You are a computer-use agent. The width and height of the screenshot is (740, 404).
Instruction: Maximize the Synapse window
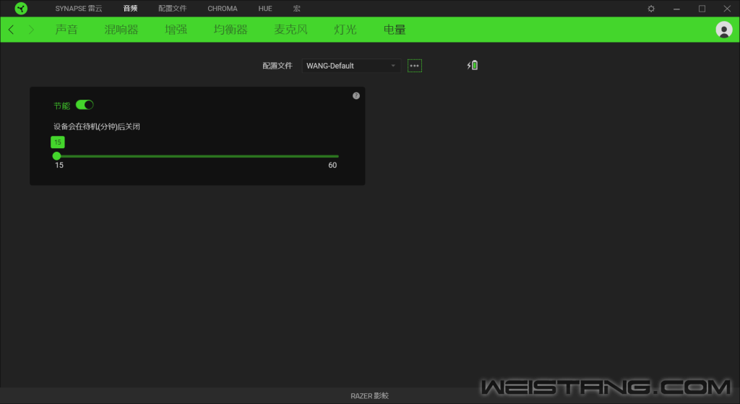click(x=702, y=9)
